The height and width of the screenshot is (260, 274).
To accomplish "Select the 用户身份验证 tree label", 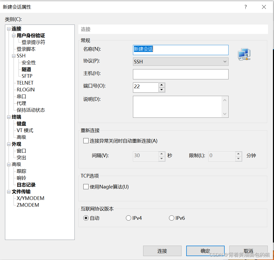I will [31, 36].
